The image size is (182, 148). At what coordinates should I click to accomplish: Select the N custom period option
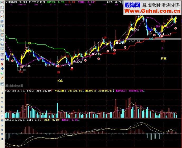coord(2,111)
